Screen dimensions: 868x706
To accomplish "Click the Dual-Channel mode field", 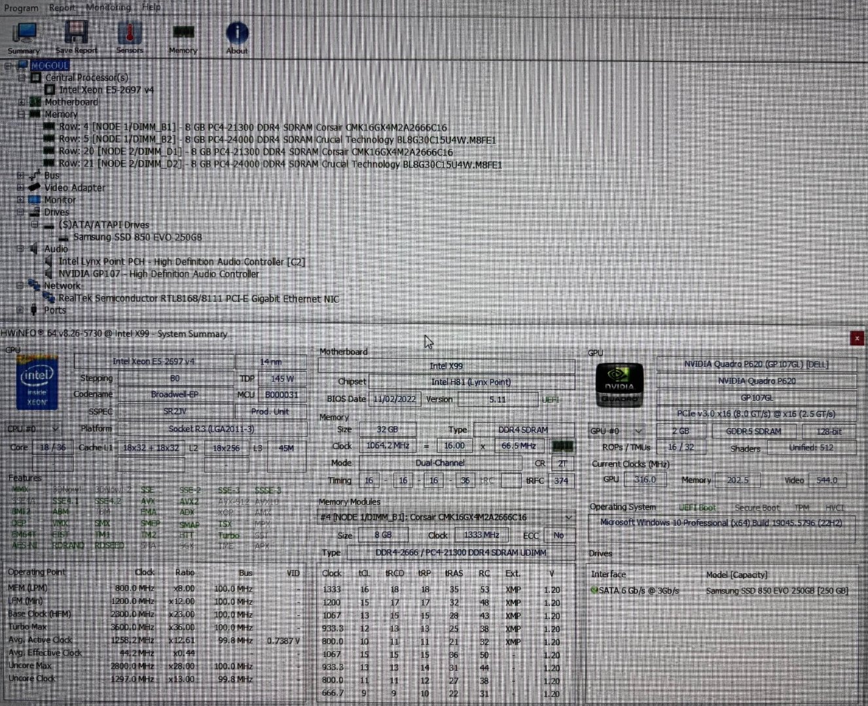I will (x=440, y=463).
